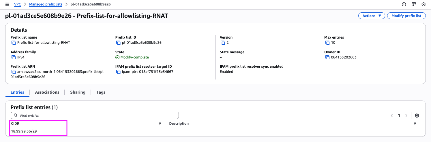This screenshot has width=431, height=142.
Task: Copy the IPAM resolver target ID
Action: [x=118, y=72]
